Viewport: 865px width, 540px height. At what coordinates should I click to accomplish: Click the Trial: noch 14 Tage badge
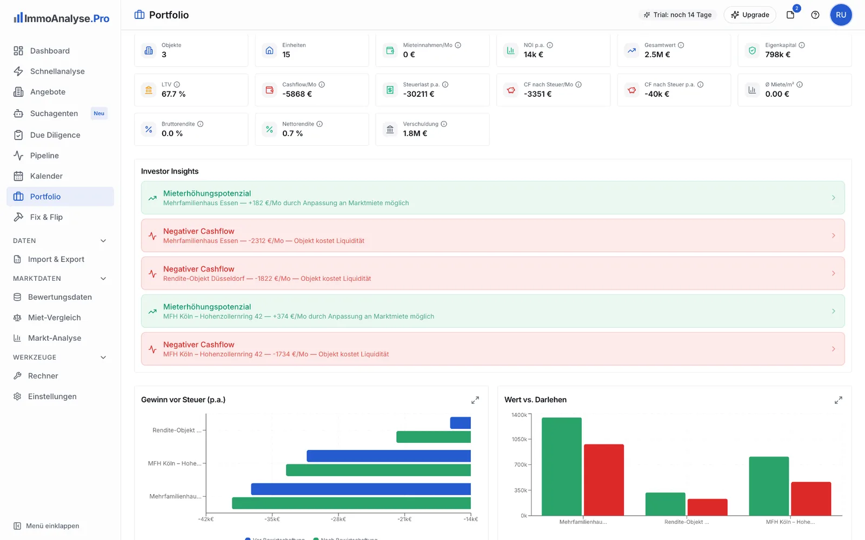(677, 15)
